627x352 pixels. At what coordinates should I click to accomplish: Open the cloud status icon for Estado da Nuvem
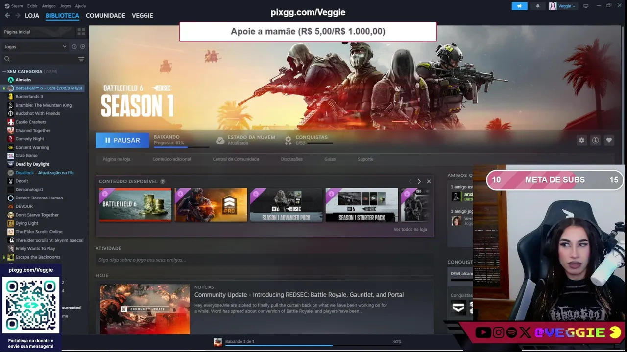(x=220, y=140)
